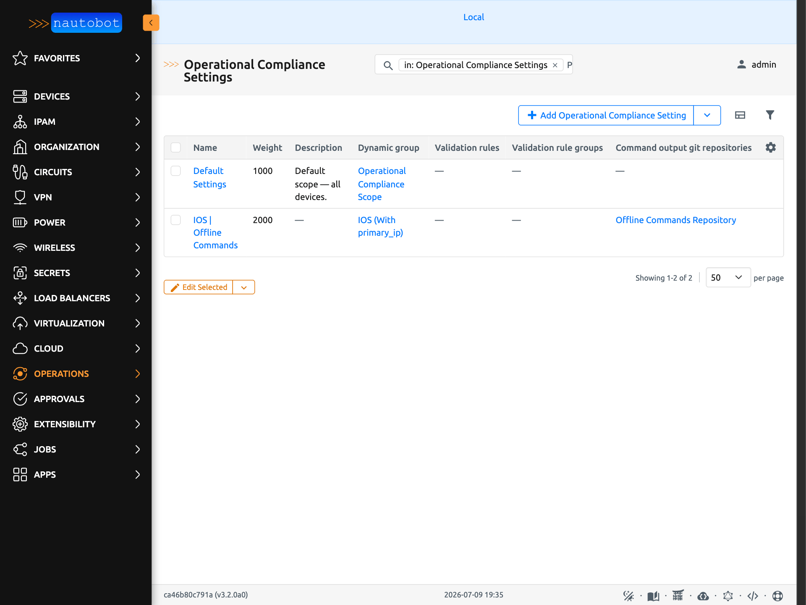Remove the Operational Compliance Settings search filter

555,65
